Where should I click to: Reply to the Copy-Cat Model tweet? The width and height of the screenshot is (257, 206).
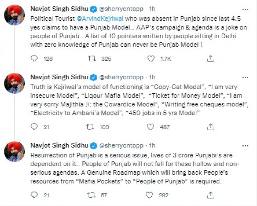click(x=34, y=127)
